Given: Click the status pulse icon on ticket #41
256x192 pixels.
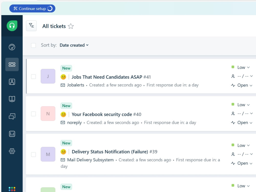Looking at the screenshot, I should 233,85.
